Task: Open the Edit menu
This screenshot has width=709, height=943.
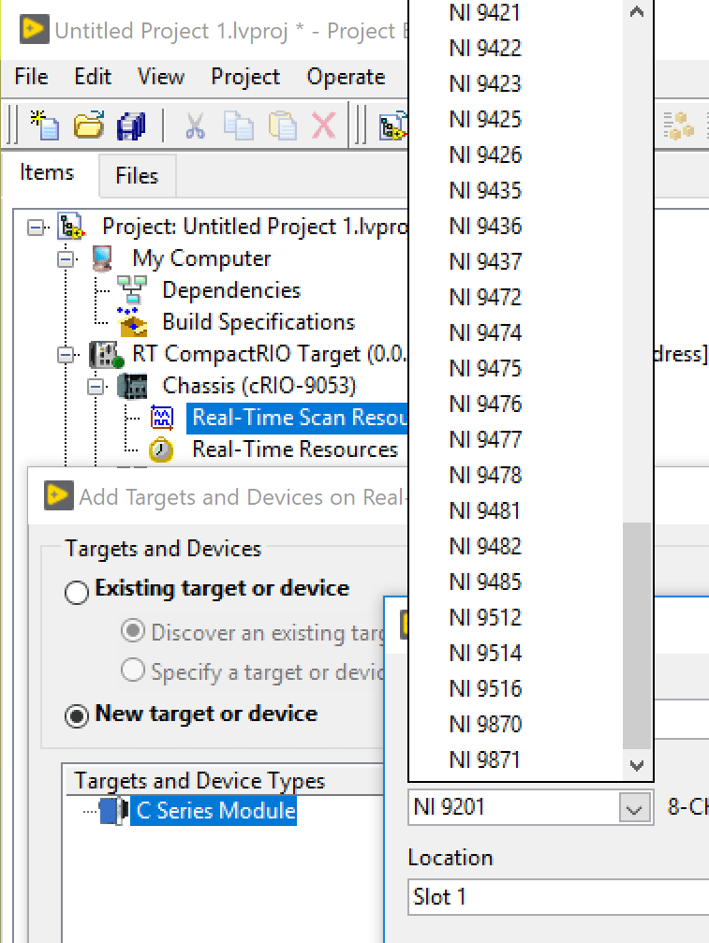Action: [x=93, y=77]
